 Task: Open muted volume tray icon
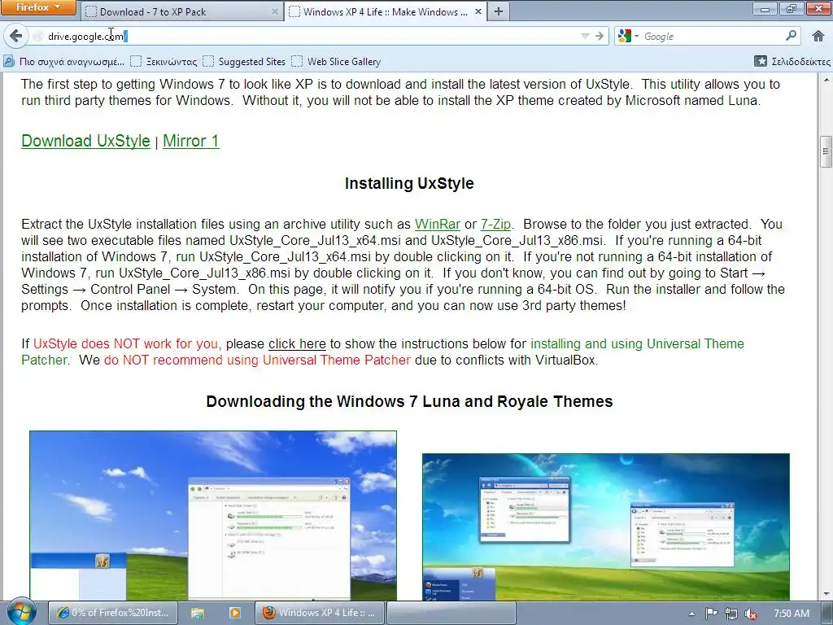751,614
